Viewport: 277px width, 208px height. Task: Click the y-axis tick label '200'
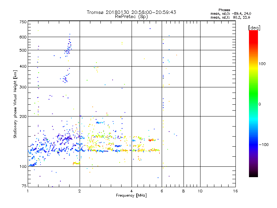[23, 116]
